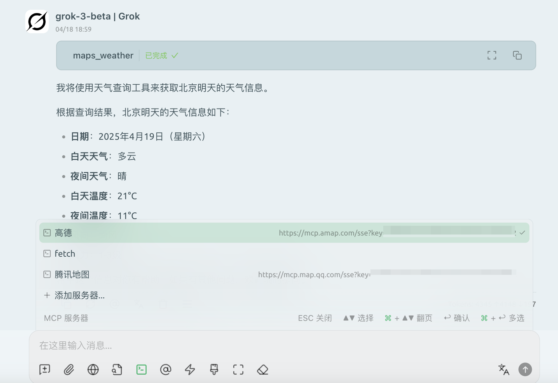Send message with the up-arrow button
The width and height of the screenshot is (558, 383).
click(x=525, y=370)
